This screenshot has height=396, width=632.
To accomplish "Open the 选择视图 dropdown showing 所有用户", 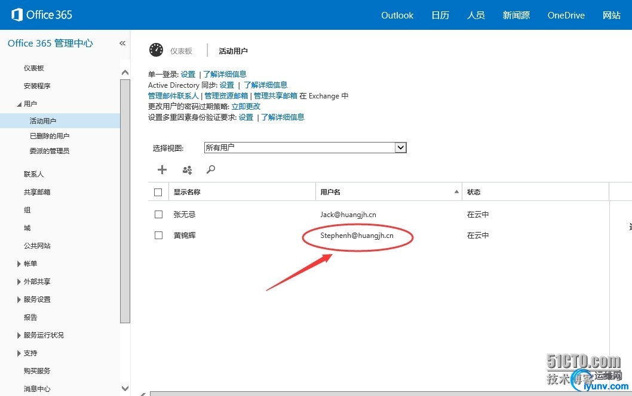I will pos(305,148).
